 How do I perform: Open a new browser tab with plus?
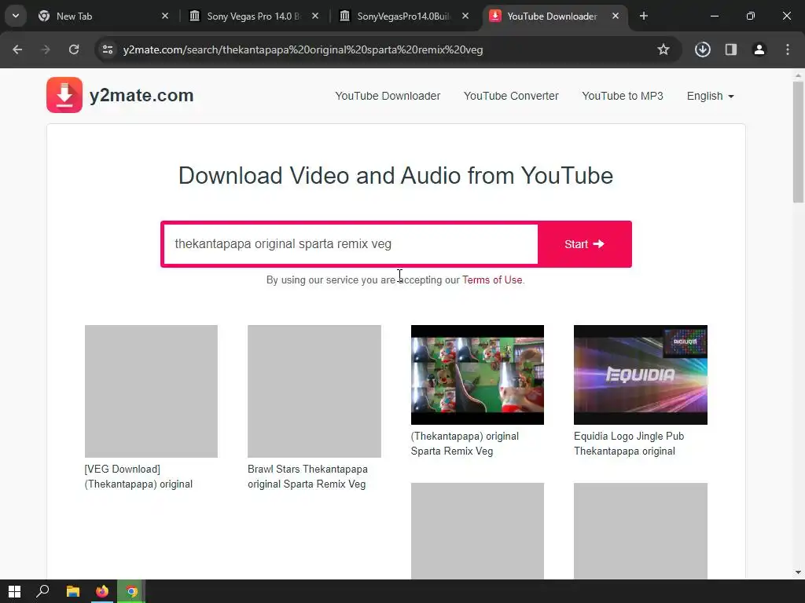point(644,16)
